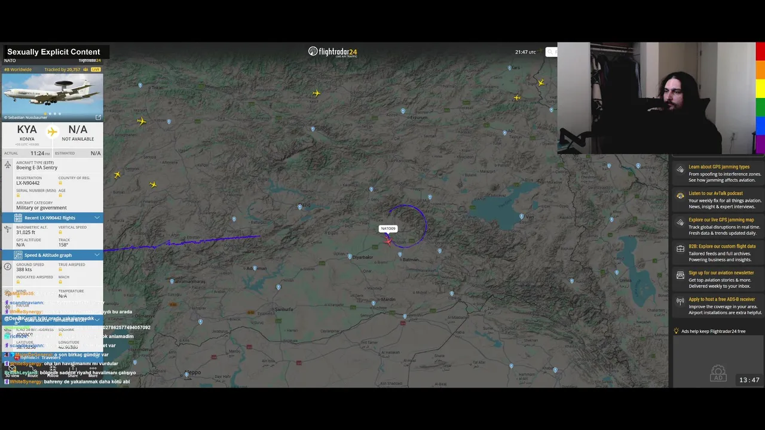Click the B2B briefcase icon
This screenshot has height=430, width=765.
tap(680, 249)
